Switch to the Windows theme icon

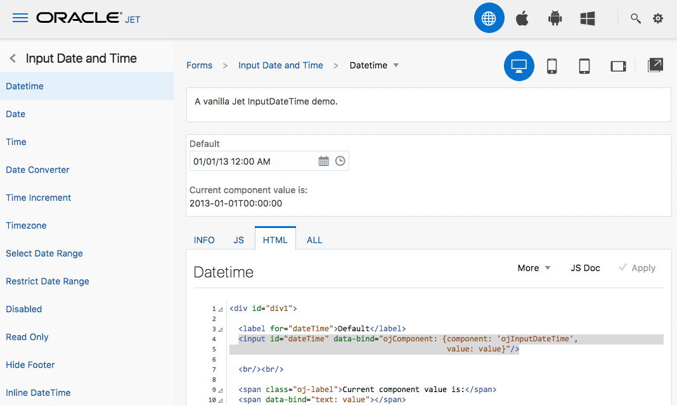[x=588, y=19]
